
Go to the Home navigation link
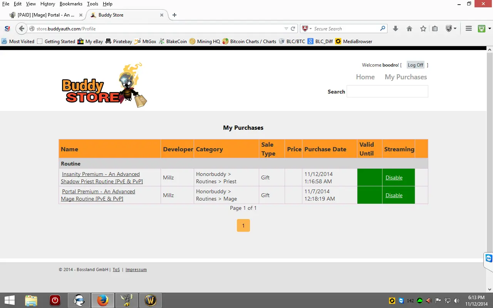[x=365, y=77]
